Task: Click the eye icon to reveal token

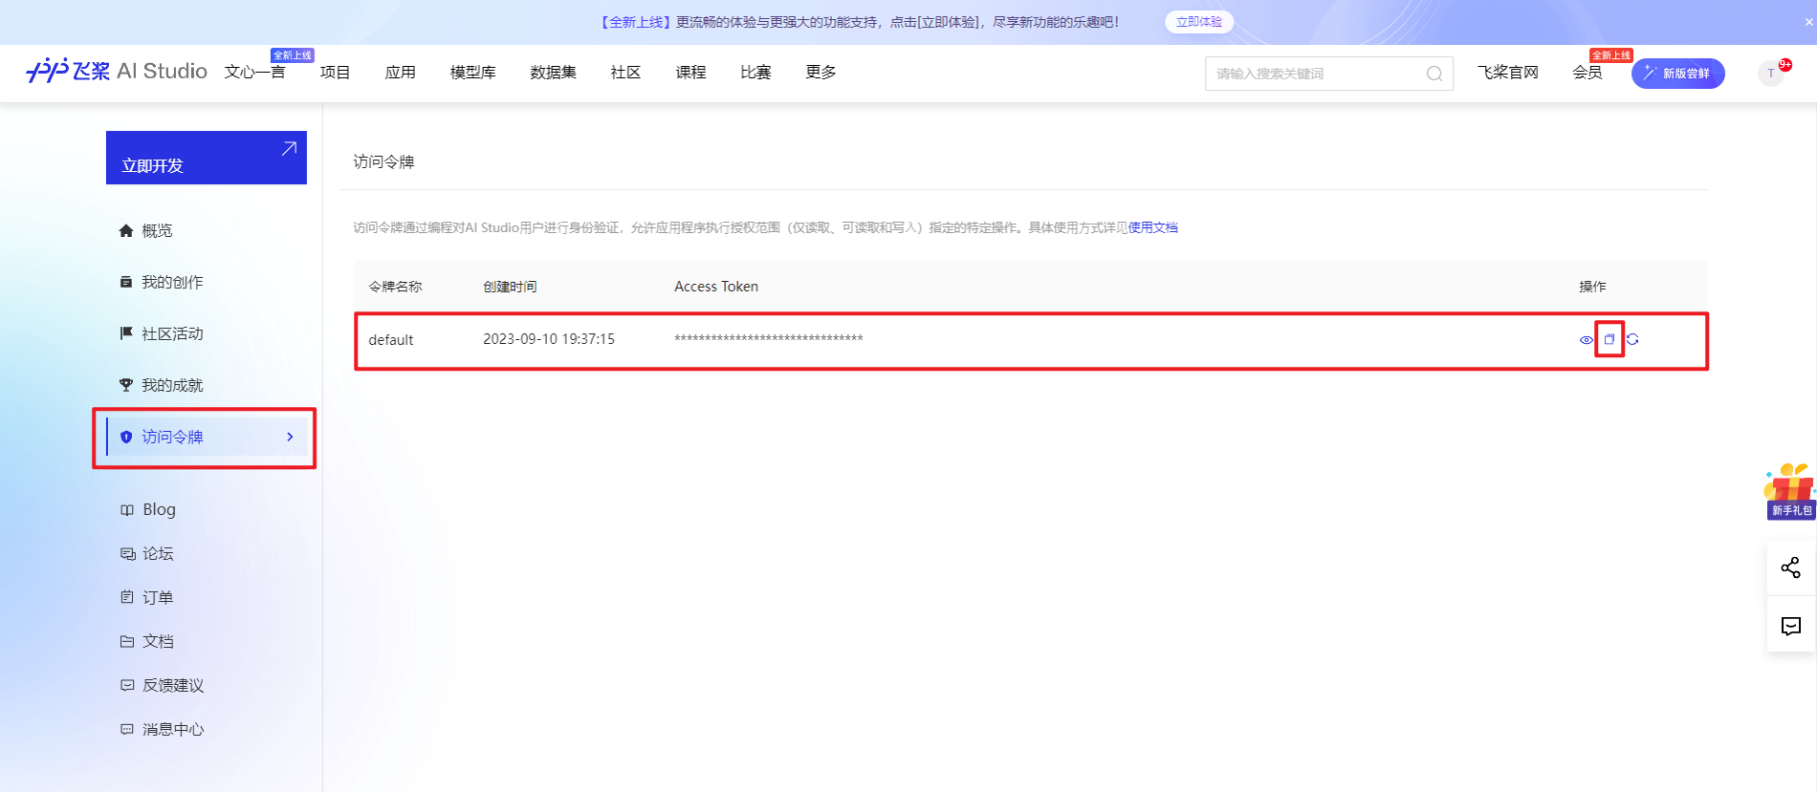Action: pyautogui.click(x=1587, y=340)
